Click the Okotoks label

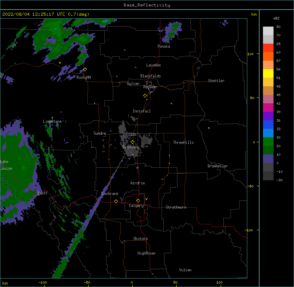(141, 239)
